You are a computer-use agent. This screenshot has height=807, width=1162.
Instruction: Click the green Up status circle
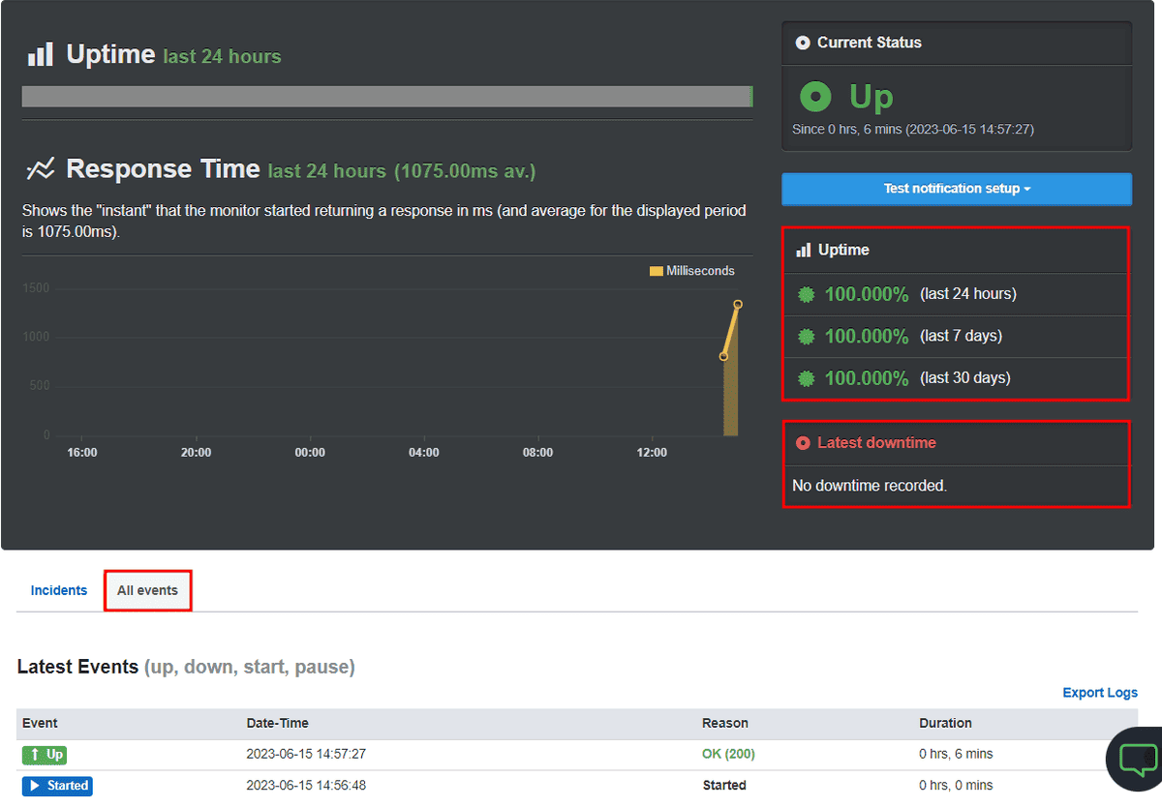coord(815,96)
